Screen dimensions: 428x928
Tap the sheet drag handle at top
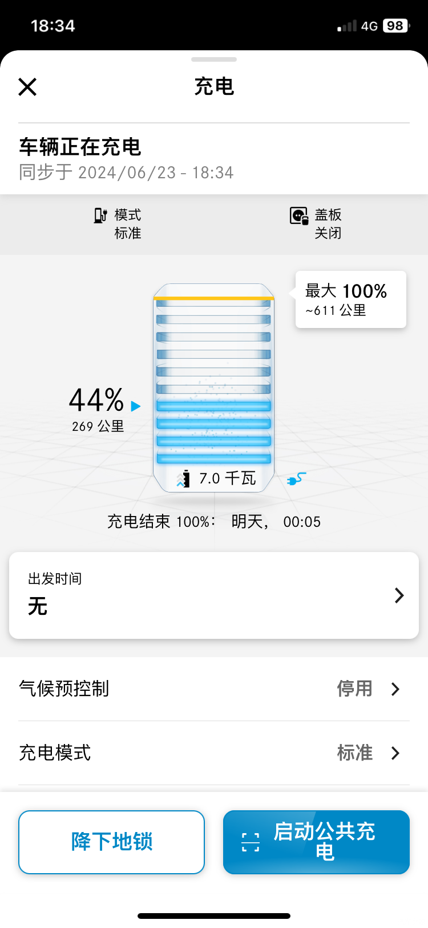(214, 59)
